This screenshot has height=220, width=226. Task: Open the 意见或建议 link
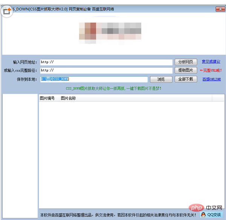(211, 61)
